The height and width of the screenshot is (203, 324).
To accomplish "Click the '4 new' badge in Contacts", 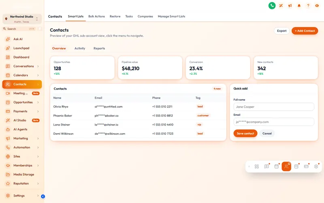I will coord(217,89).
